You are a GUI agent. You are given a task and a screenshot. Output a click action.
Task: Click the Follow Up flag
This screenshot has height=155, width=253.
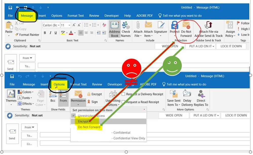pos(239,23)
